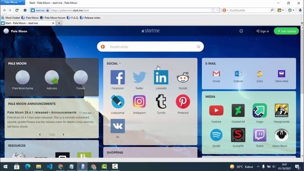
Task: Open the Pale Moon 29.4.1 released announcement
Action: [42, 113]
